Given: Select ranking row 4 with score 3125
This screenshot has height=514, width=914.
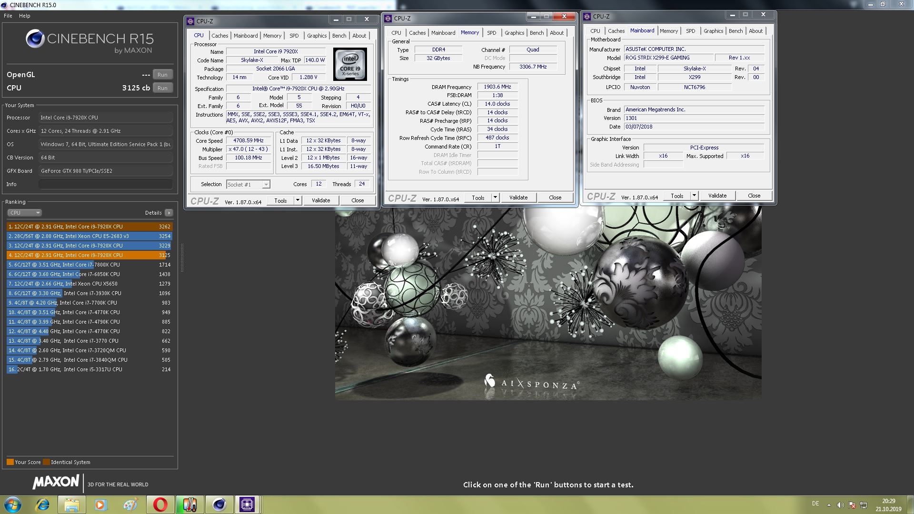Looking at the screenshot, I should [89, 255].
